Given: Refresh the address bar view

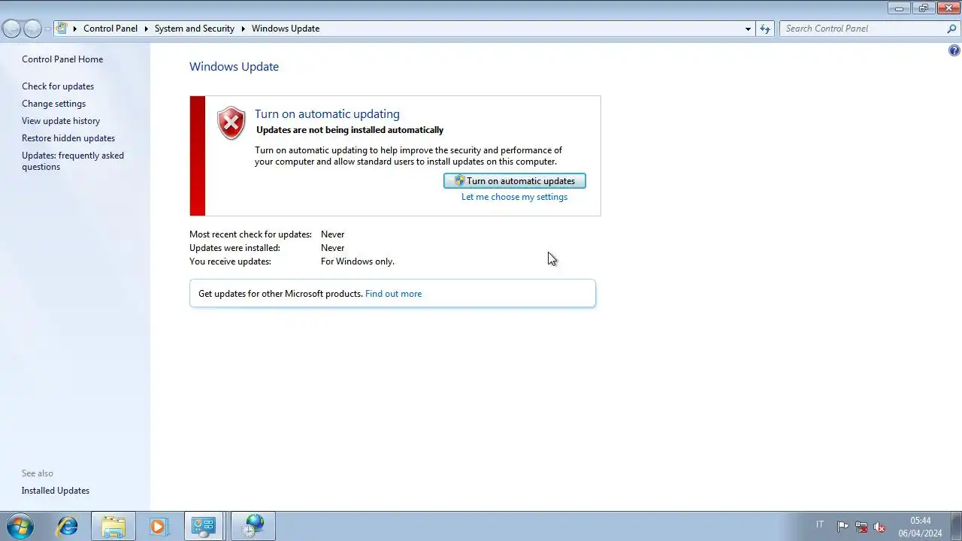Looking at the screenshot, I should 764,29.
